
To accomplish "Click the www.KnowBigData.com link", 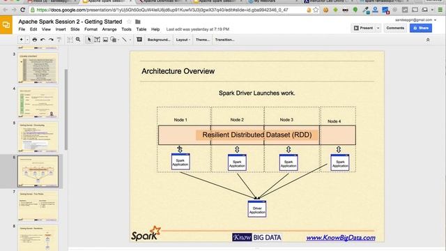I will (341, 238).
